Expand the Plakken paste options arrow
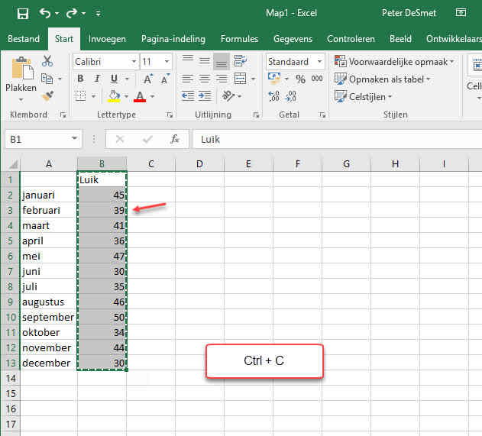This screenshot has height=436, width=482. (21, 99)
